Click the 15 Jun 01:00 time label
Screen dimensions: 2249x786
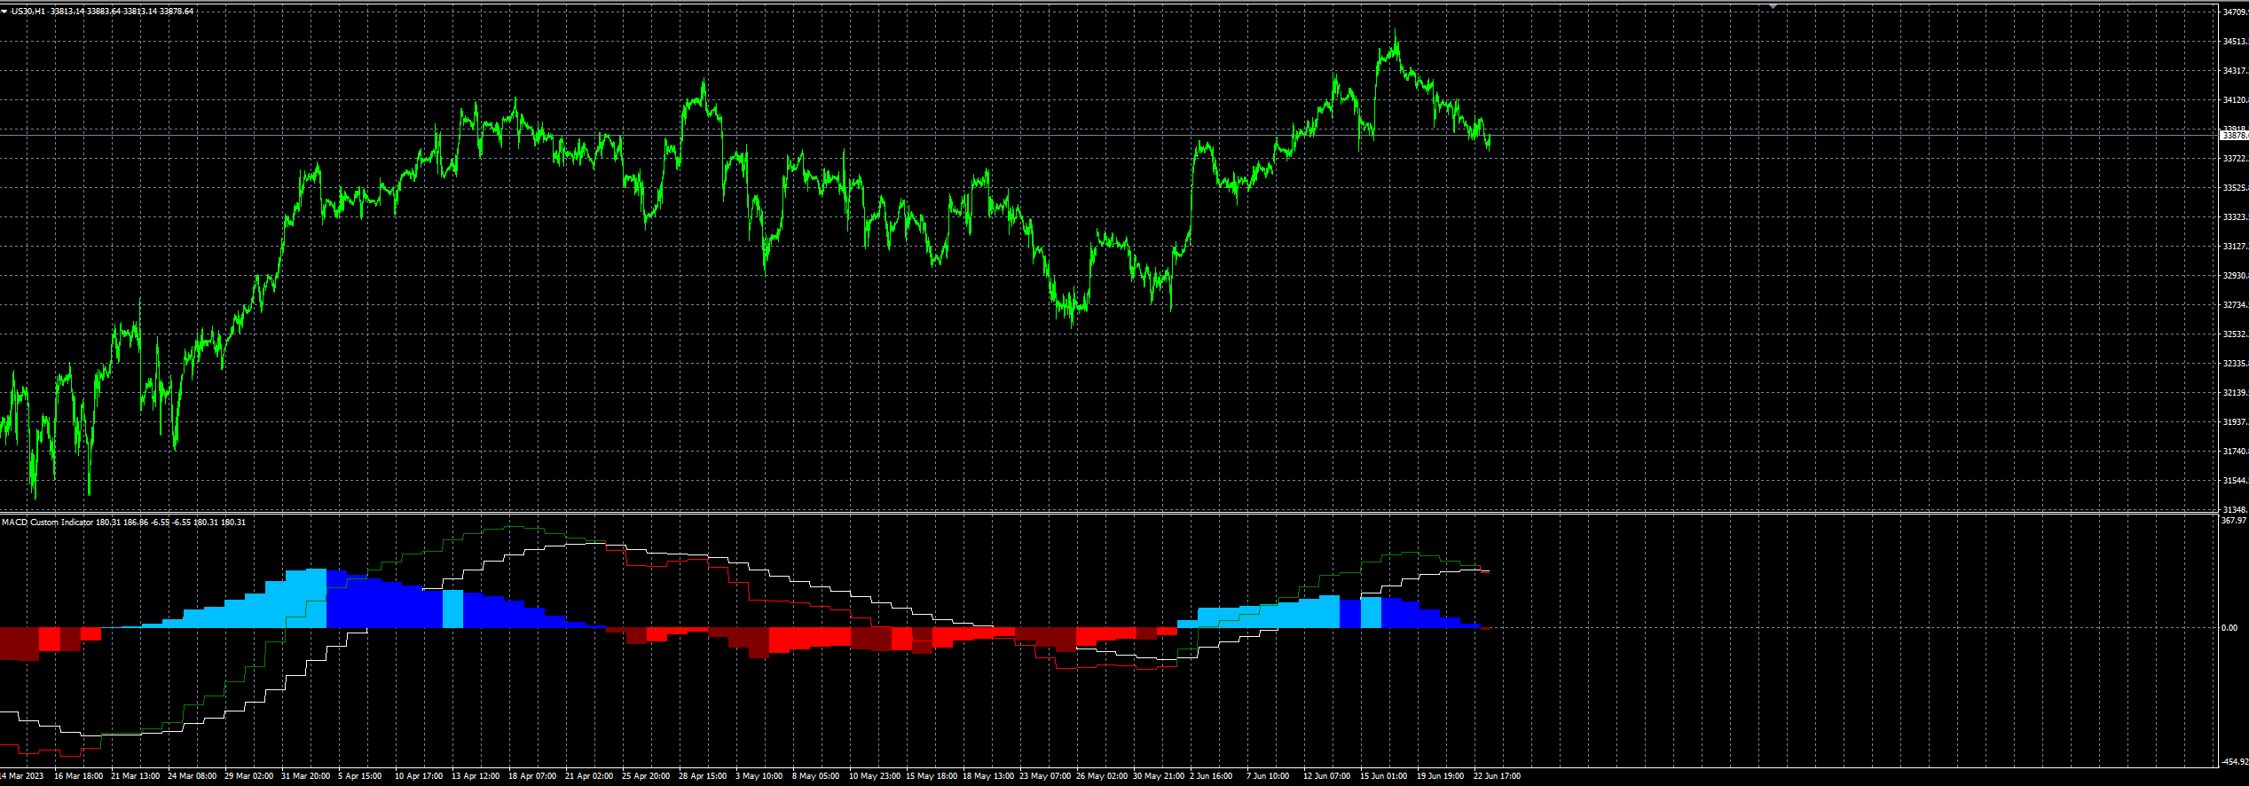1384,776
